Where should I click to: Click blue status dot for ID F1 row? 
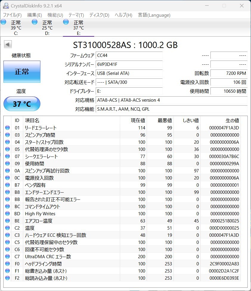click(x=7, y=271)
